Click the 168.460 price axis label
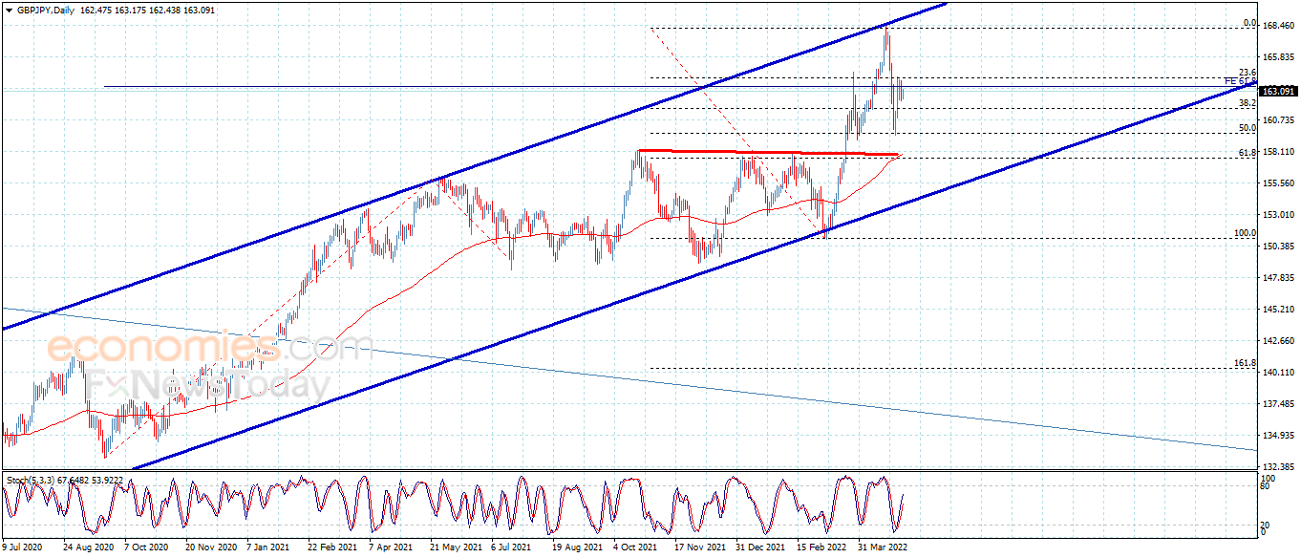This screenshot has width=1301, height=558. click(x=1279, y=26)
